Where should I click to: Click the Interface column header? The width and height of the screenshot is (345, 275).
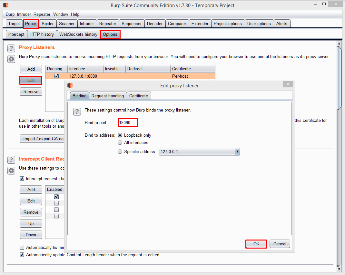[85, 69]
